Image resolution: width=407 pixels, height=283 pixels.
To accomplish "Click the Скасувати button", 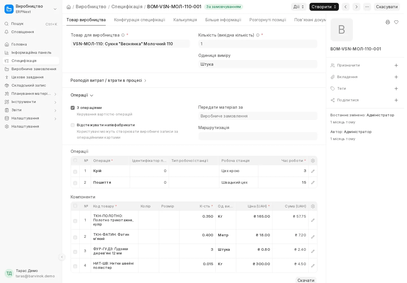I will (387, 7).
